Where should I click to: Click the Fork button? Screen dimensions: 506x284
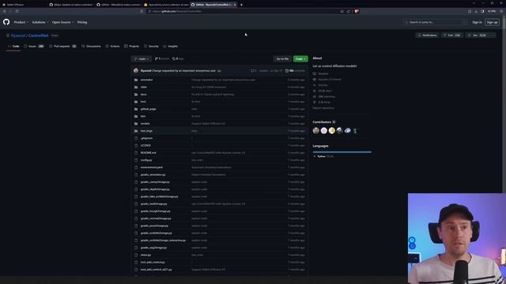[452, 35]
